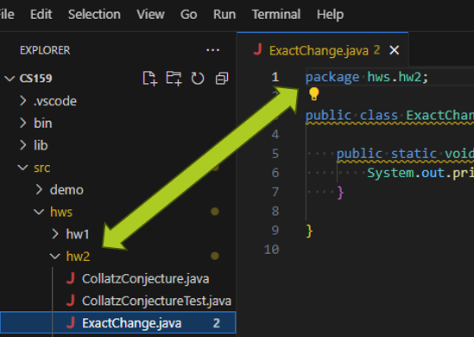Collapse the hw2 folder

[54, 257]
